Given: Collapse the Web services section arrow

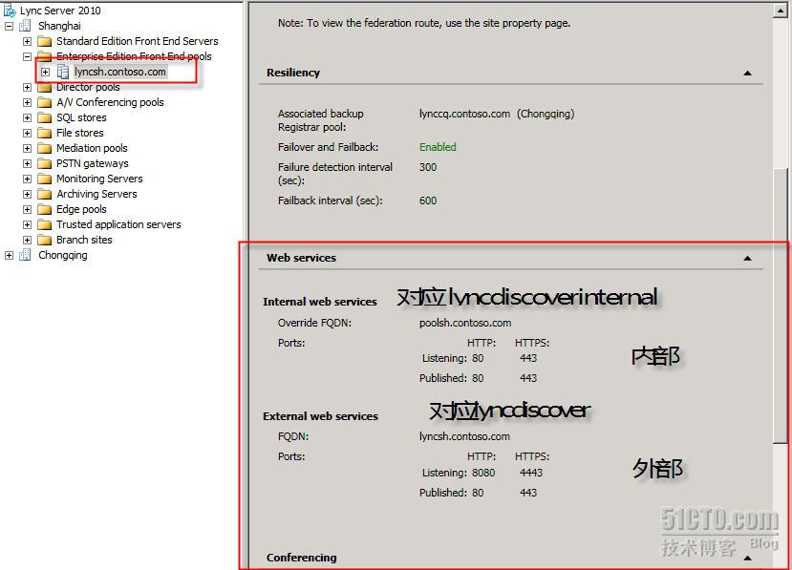Looking at the screenshot, I should point(747,259).
